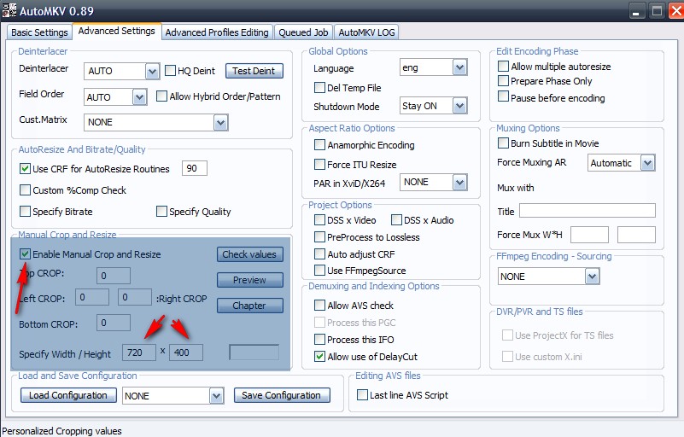Open the Cust.Matrix NONE dropdown

220,123
